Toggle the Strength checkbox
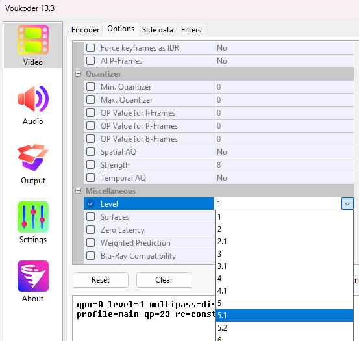The image size is (359, 341). tap(91, 165)
